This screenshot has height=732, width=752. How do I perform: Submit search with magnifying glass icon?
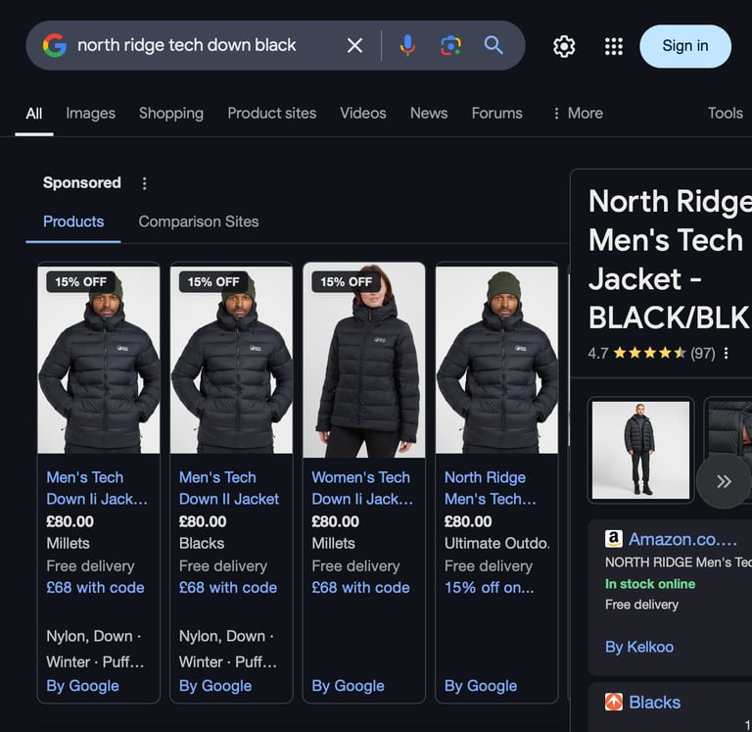click(x=493, y=46)
